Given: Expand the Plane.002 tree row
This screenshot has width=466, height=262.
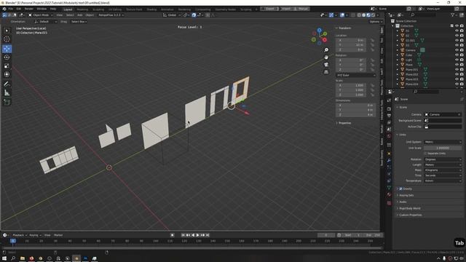Looking at the screenshot, I should coord(398,74).
